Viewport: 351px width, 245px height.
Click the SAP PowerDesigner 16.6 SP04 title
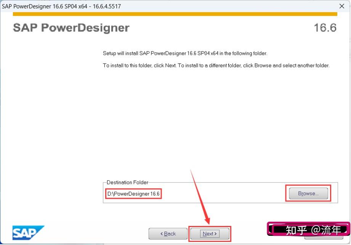[61, 6]
